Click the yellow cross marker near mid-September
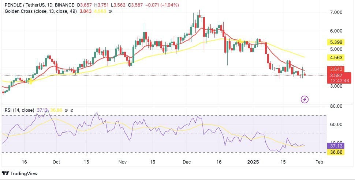This screenshot has width=355, height=180. pyautogui.click(x=30, y=81)
